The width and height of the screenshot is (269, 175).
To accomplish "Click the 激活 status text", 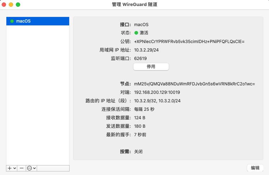I will [144, 33].
